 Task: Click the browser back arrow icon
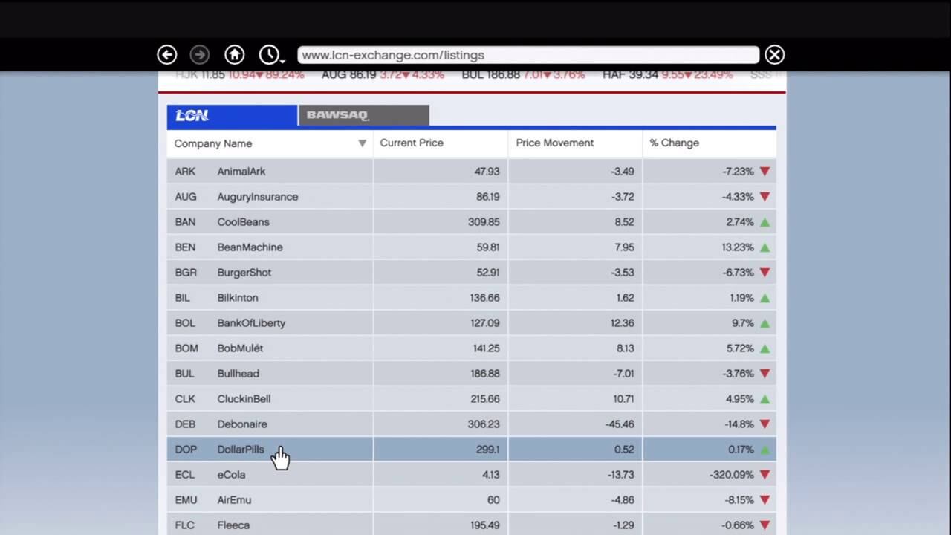(x=166, y=54)
